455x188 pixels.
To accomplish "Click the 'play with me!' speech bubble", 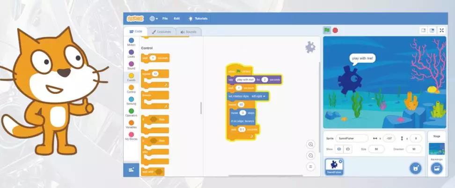I will point(363,58).
